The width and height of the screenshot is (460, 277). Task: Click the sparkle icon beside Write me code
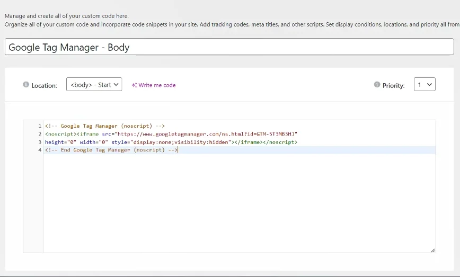pos(134,85)
